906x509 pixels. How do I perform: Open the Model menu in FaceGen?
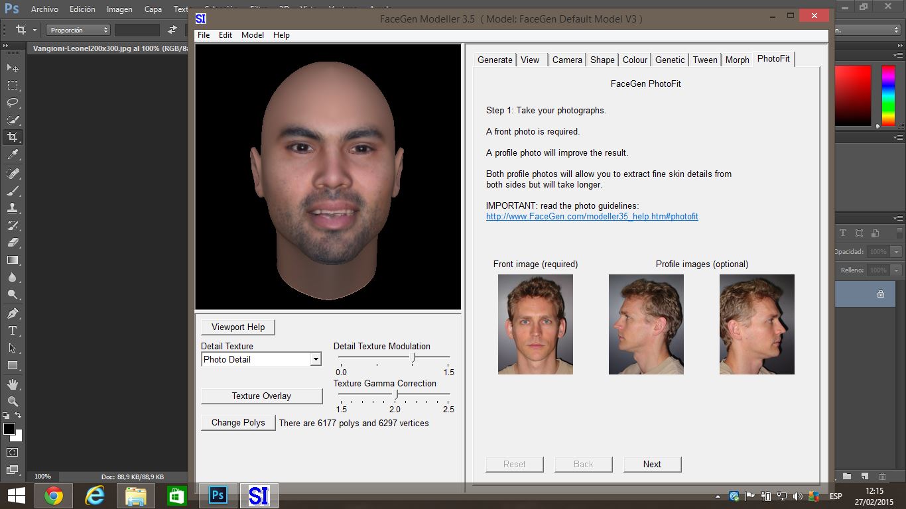253,35
